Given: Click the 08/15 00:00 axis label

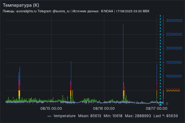Looking at the screenshot, I should click(51, 109).
